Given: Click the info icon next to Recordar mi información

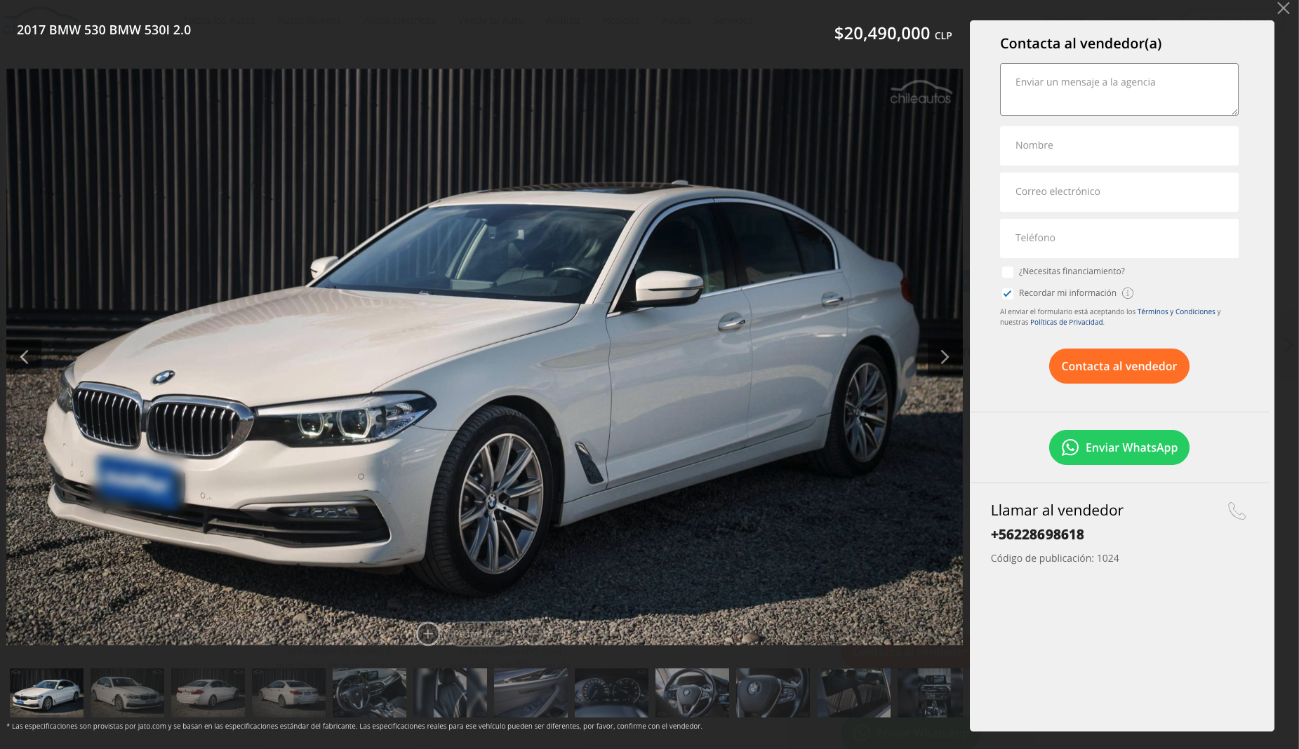Looking at the screenshot, I should click(1128, 293).
